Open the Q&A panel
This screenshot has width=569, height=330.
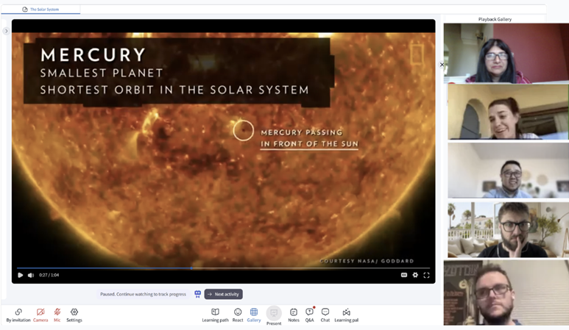310,315
